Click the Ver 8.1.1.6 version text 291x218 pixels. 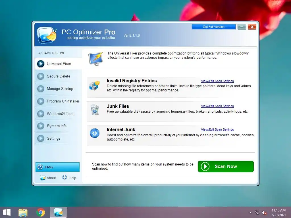132,35
